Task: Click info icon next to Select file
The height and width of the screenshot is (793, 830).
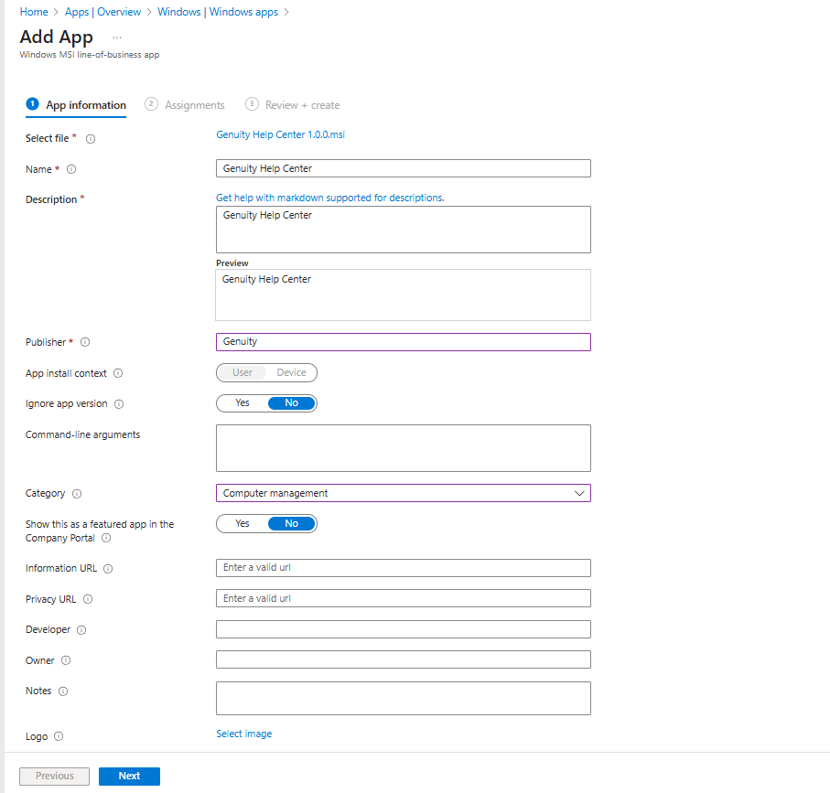Action: click(91, 139)
